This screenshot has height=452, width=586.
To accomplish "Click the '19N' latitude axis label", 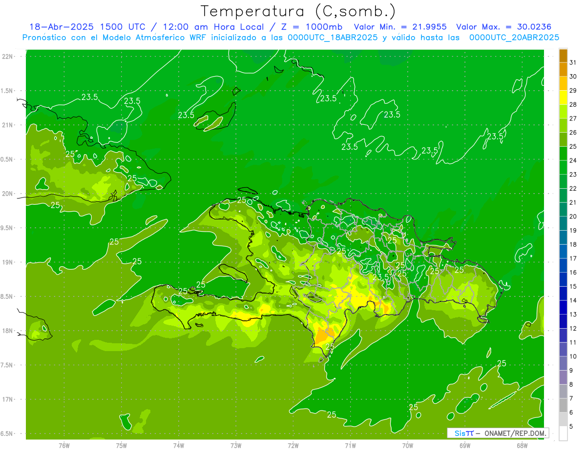I will click(8, 262).
